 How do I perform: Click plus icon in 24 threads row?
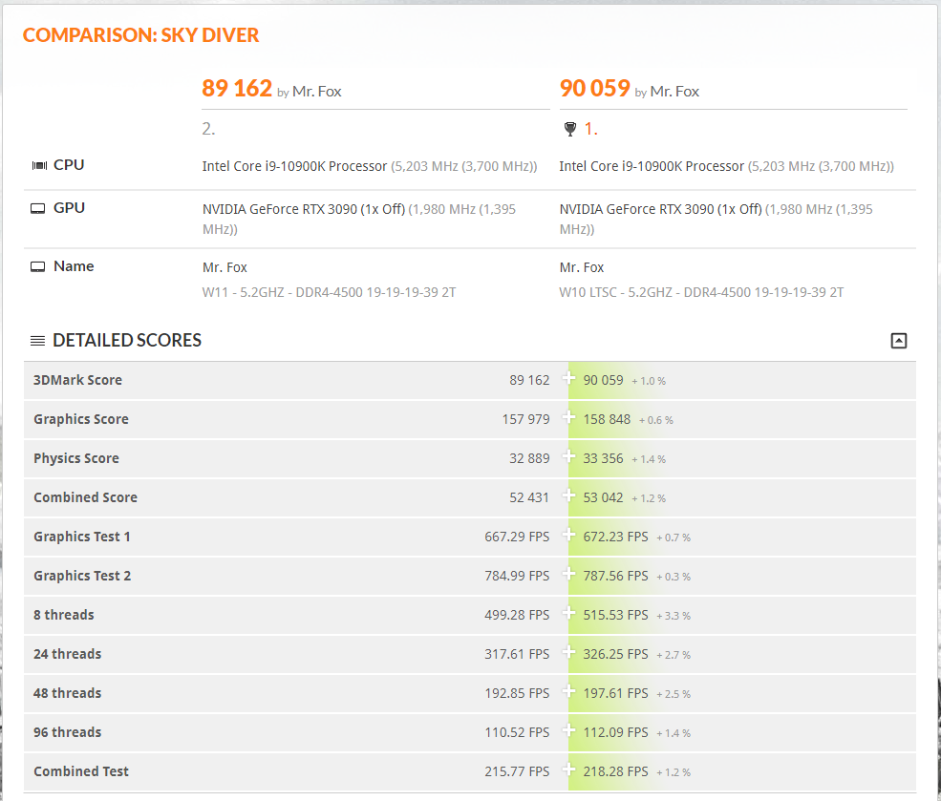pyautogui.click(x=568, y=652)
